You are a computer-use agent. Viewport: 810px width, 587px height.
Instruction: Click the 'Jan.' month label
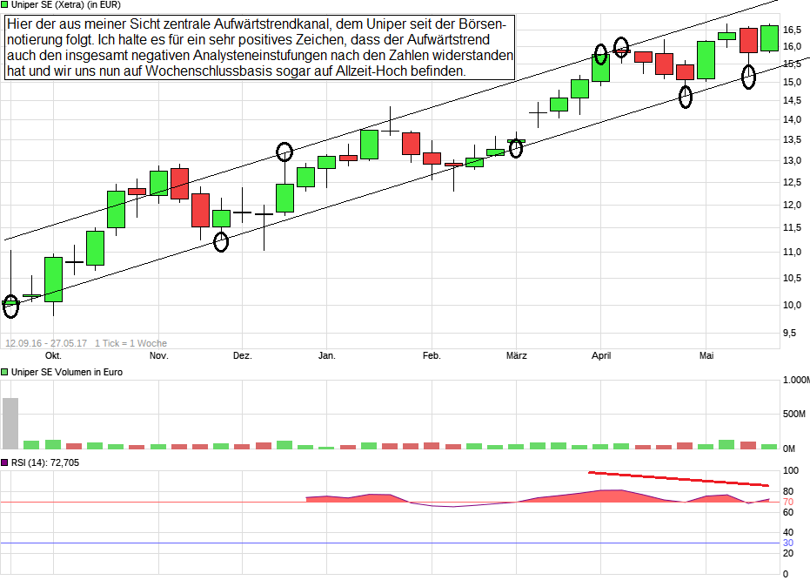326,355
